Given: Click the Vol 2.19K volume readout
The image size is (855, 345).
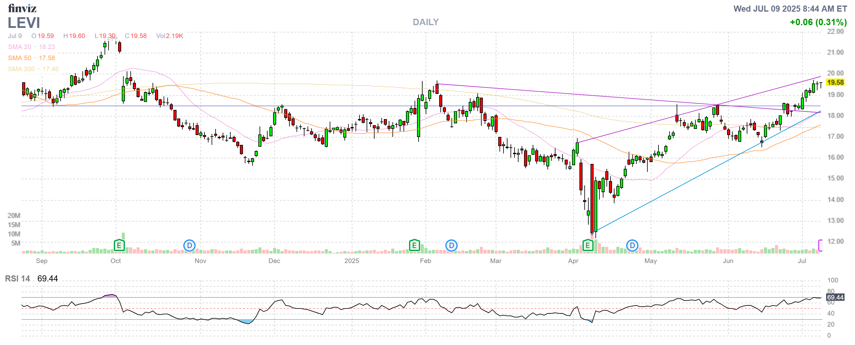Looking at the screenshot, I should [169, 36].
